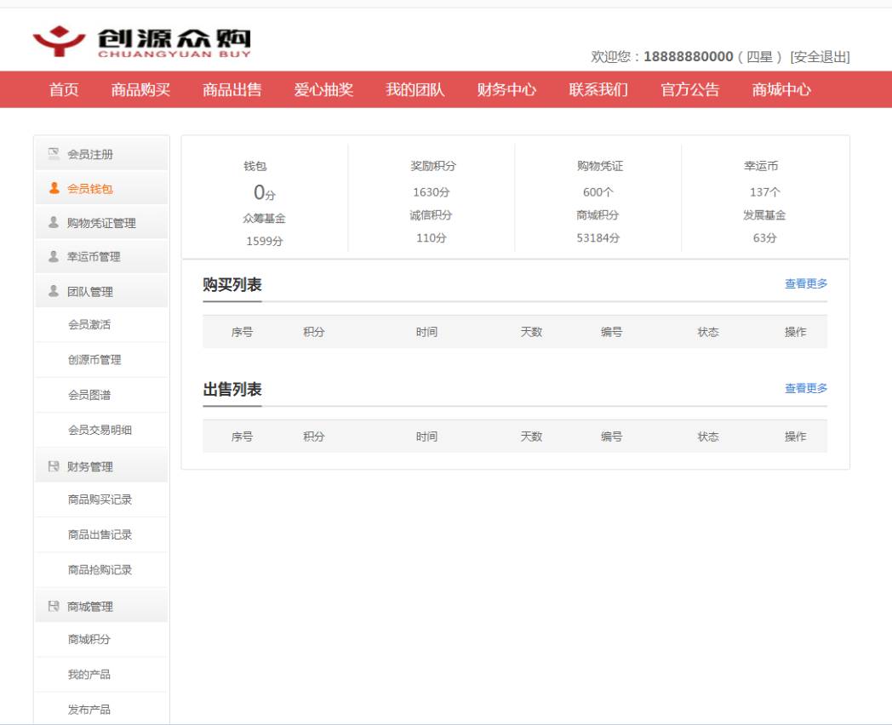Viewport: 892px width, 725px height.
Task: Click the orange 会员钱包 person icon
Action: [54, 188]
